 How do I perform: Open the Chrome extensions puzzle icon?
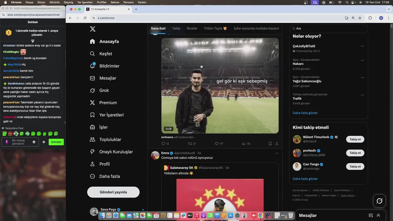pos(370,18)
